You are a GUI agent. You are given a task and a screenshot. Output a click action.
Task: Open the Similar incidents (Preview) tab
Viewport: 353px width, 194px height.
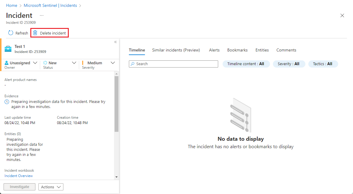point(176,50)
